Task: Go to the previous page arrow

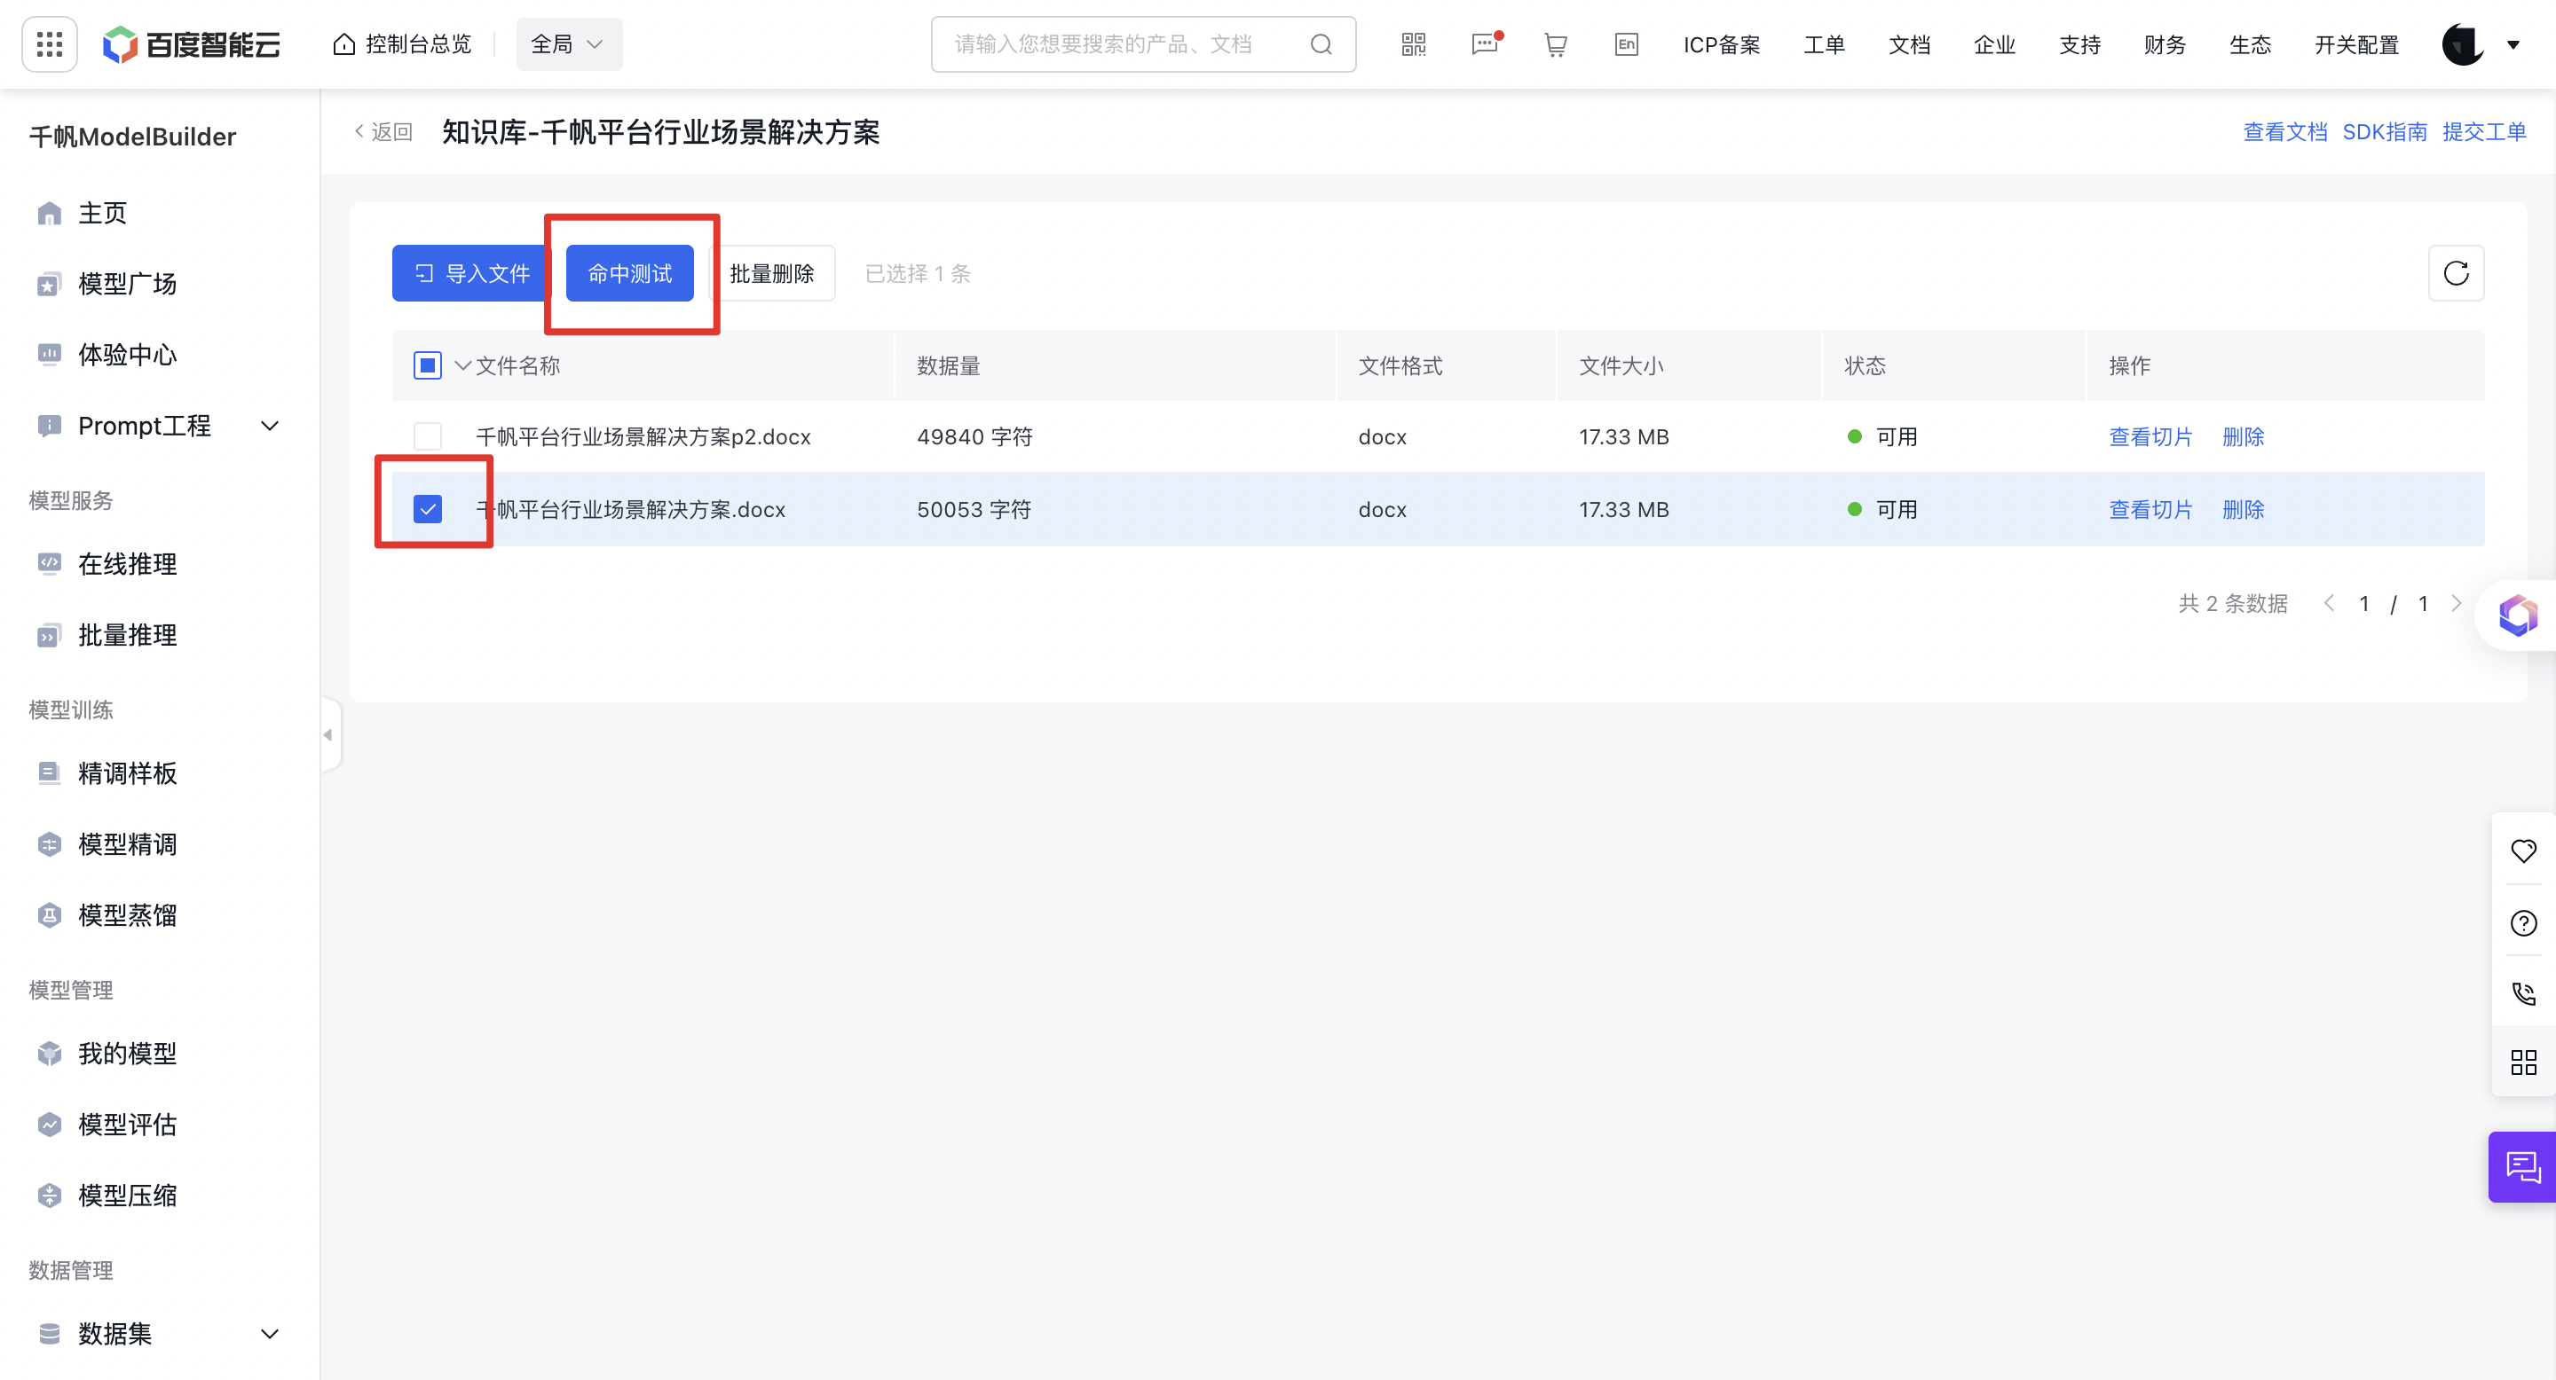Action: 2329,604
